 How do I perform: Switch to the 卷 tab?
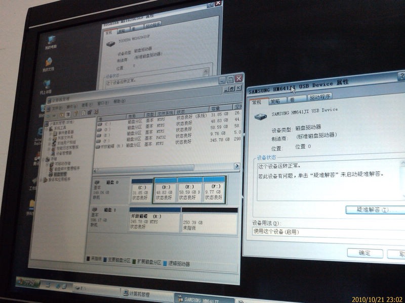click(294, 99)
